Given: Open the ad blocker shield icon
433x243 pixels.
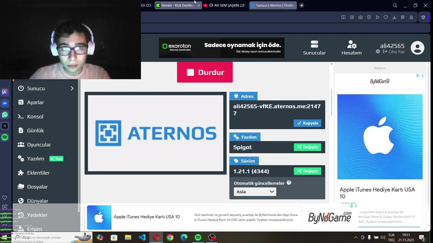Looking at the screenshot, I should click(369, 17).
